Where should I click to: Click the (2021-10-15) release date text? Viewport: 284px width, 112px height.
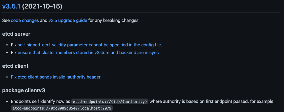(42, 6)
